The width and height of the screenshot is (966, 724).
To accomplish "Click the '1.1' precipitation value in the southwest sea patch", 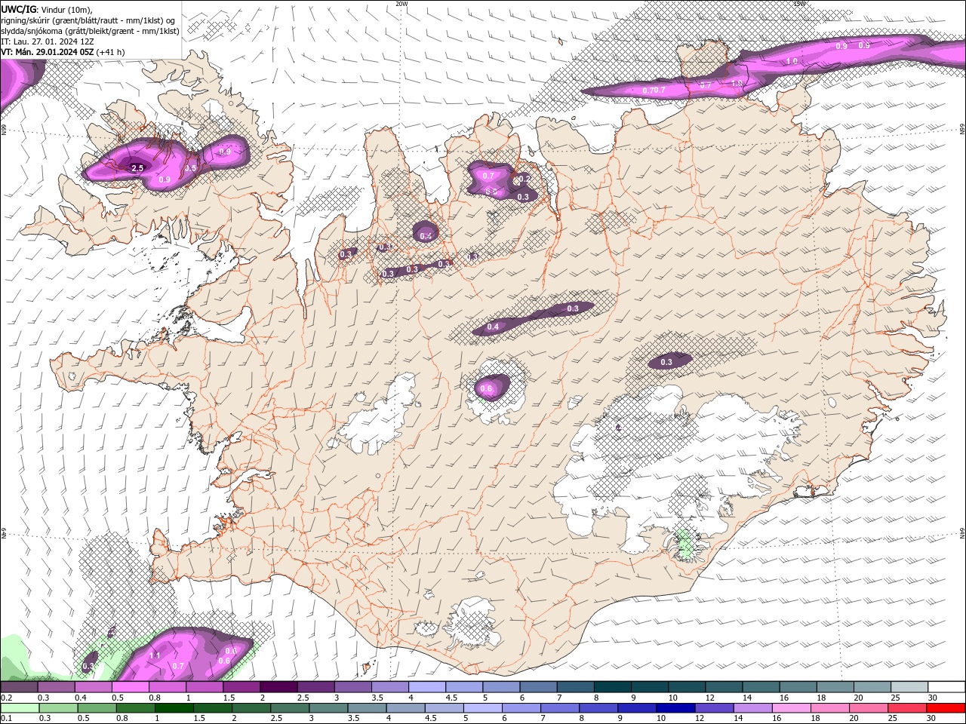I will pyautogui.click(x=155, y=656).
